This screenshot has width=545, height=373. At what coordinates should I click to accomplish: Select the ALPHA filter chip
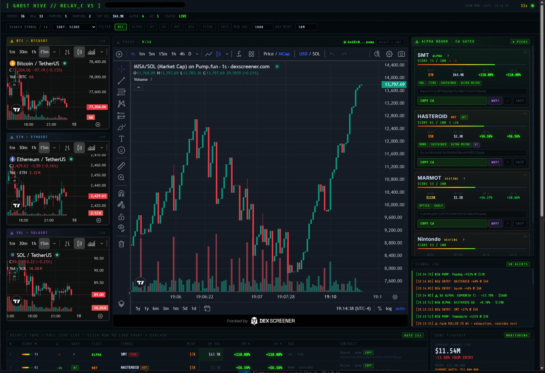point(137,27)
